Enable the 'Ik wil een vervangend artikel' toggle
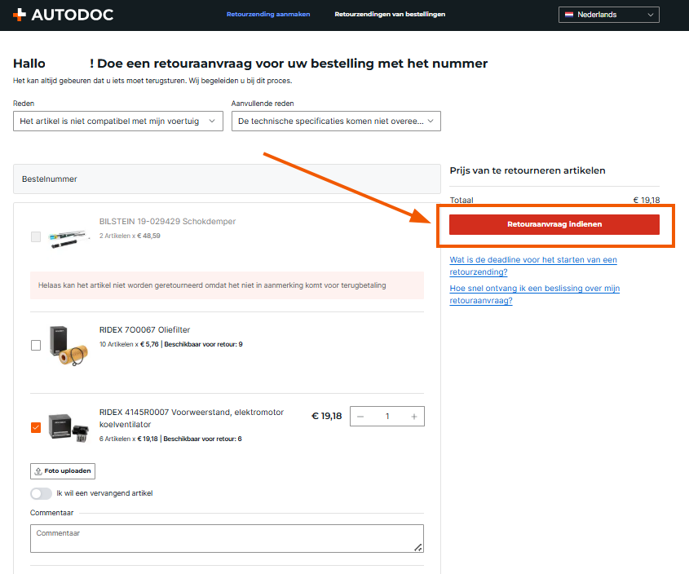 point(41,493)
